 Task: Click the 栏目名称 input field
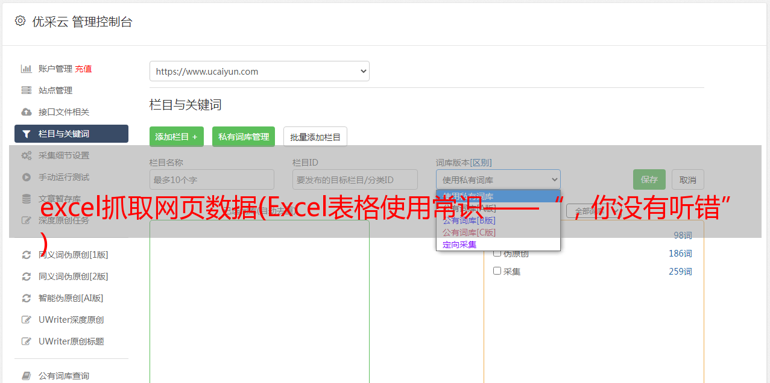pyautogui.click(x=212, y=179)
